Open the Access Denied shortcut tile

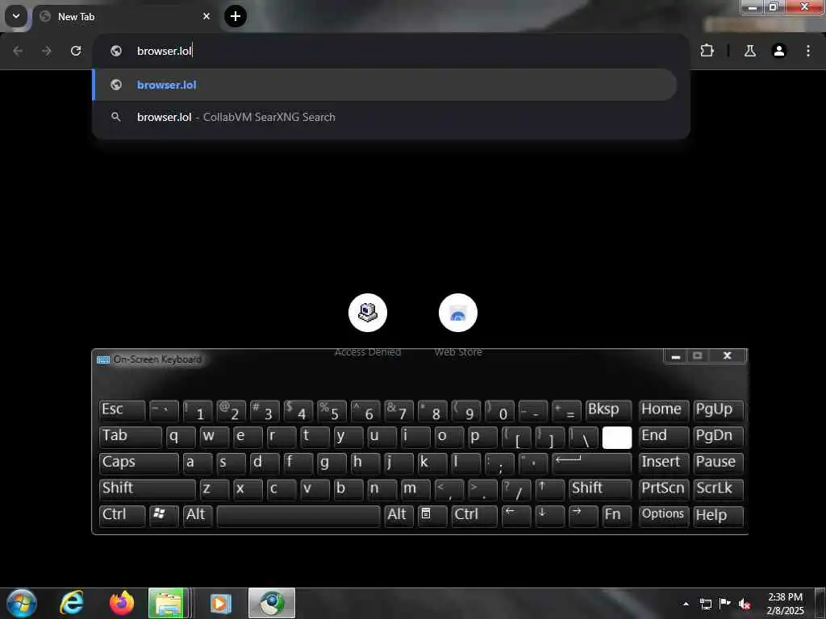368,325
